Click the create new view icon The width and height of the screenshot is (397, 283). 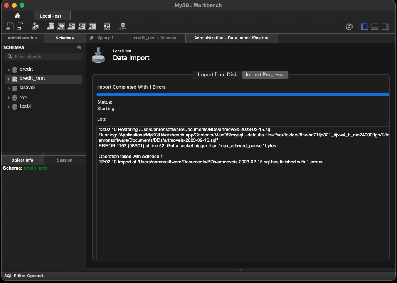[71, 27]
